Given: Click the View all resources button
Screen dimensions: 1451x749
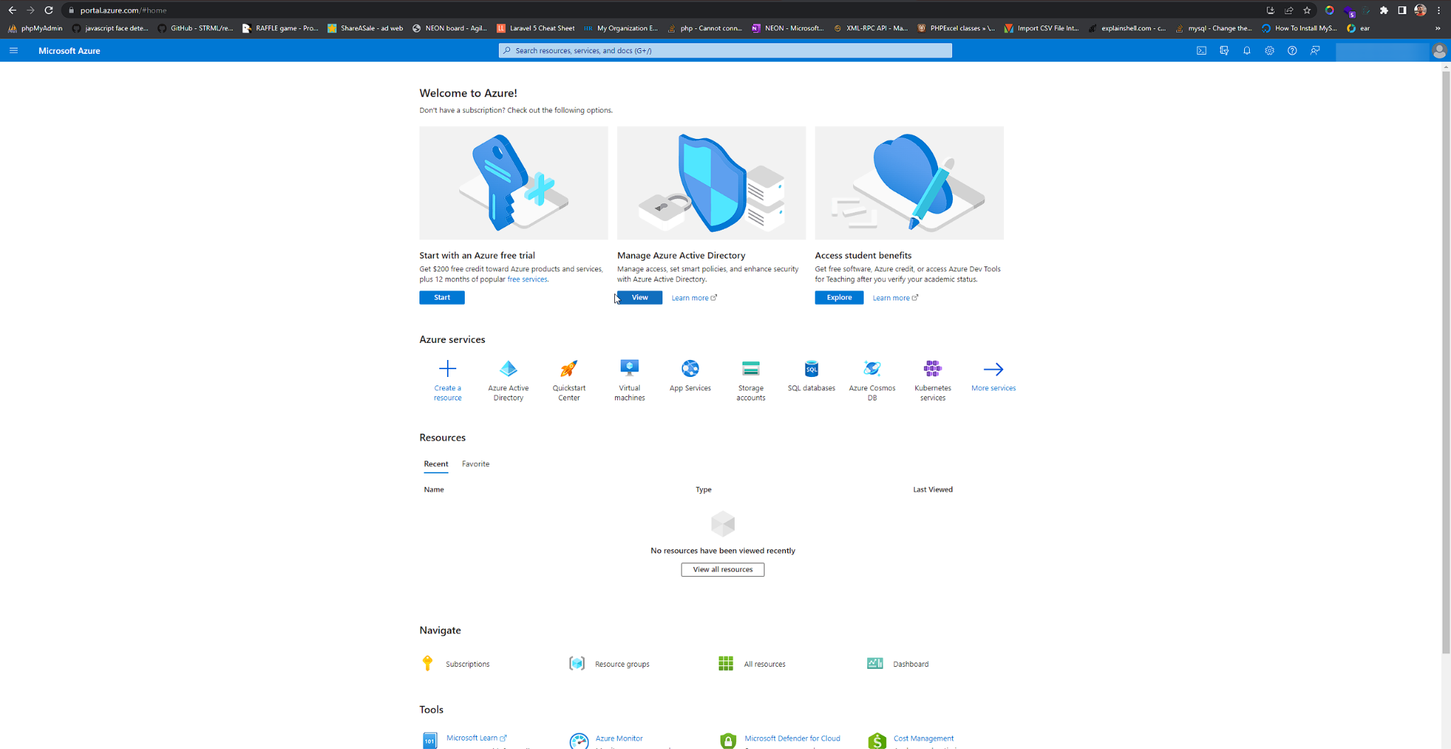Looking at the screenshot, I should [722, 570].
